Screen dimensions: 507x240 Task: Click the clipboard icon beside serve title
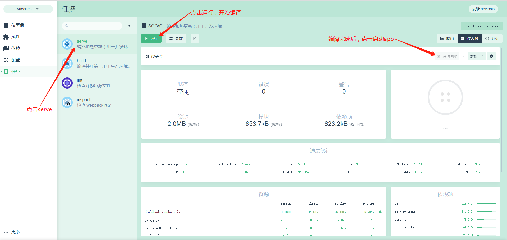coord(144,26)
